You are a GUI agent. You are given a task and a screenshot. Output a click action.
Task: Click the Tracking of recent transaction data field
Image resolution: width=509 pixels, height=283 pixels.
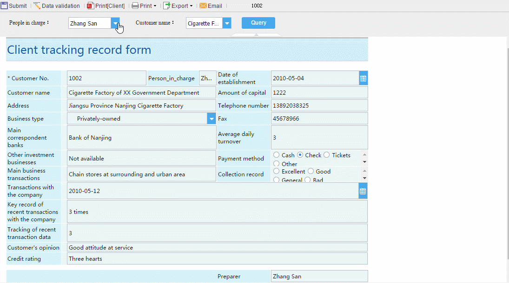(217, 233)
